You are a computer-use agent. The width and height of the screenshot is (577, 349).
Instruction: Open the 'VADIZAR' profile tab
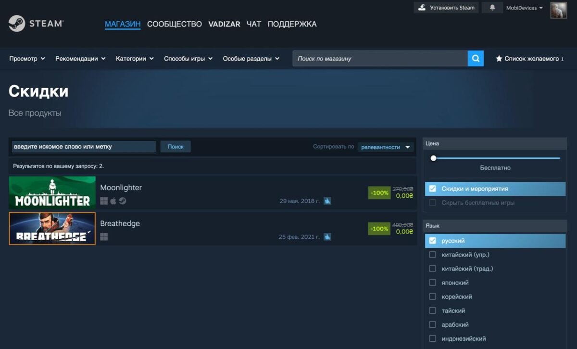point(224,24)
